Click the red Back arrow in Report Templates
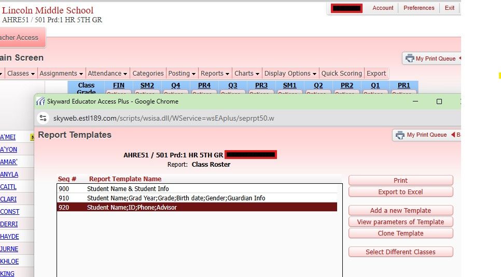The height and width of the screenshot is (277, 501). click(453, 135)
